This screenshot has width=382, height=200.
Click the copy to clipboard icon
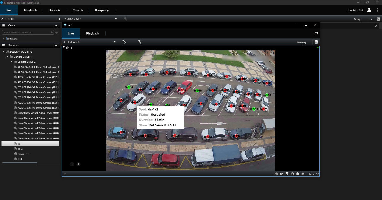pyautogui.click(x=297, y=174)
